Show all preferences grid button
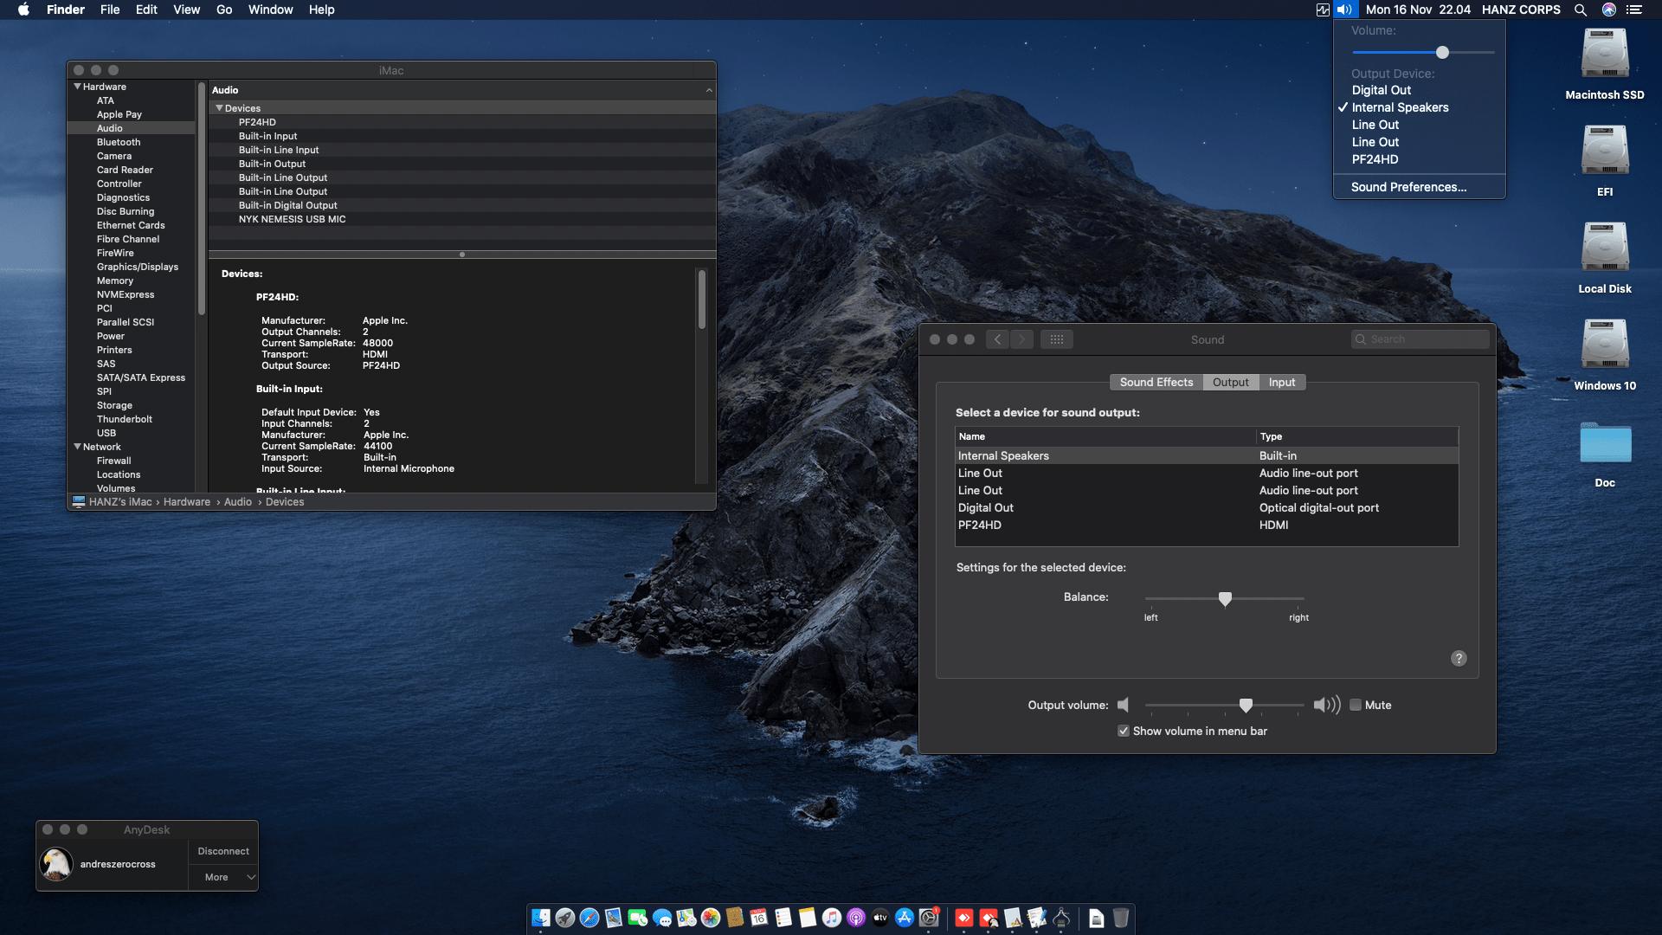This screenshot has height=935, width=1662. pos(1057,339)
